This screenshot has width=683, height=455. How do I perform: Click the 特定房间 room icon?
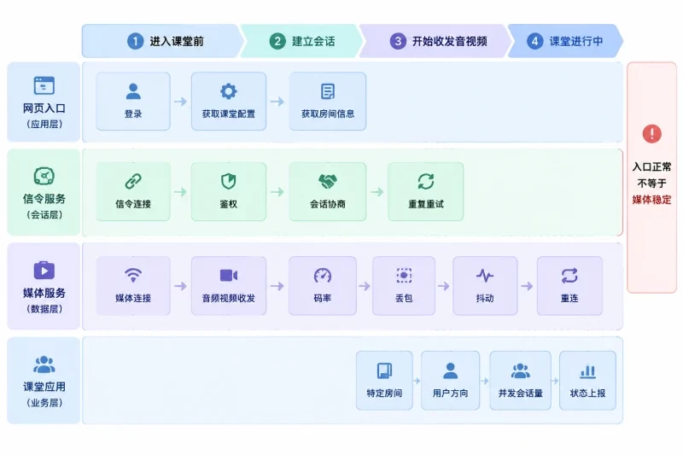[x=384, y=370]
